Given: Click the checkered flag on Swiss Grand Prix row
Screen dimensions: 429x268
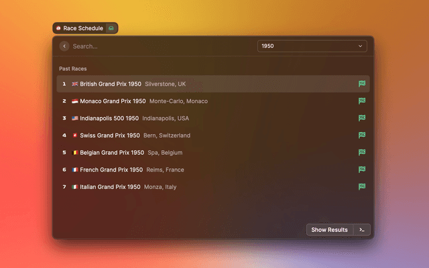Looking at the screenshot, I should (362, 135).
